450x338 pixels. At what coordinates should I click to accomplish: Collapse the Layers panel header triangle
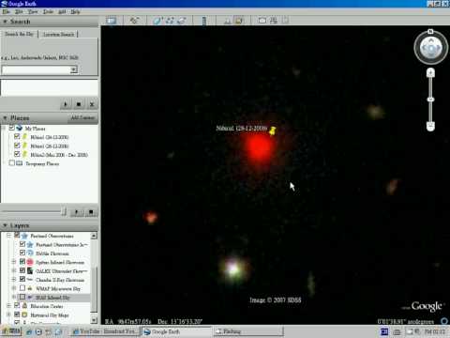[5, 225]
